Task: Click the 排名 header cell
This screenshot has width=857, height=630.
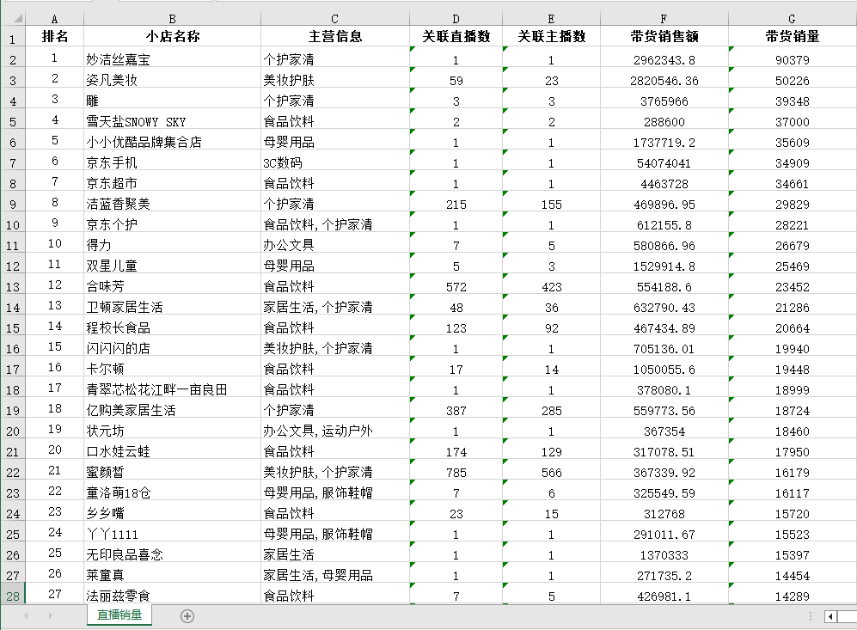Action: pyautogui.click(x=55, y=37)
